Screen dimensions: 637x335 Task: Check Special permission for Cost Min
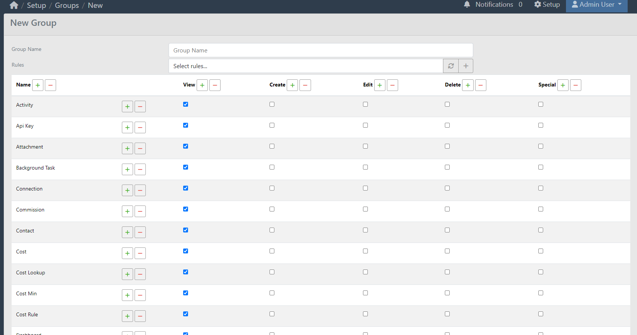tap(541, 293)
